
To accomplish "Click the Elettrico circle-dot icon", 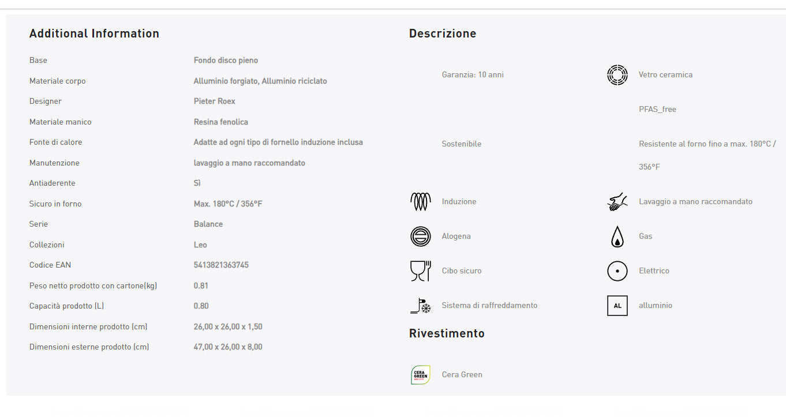I will pos(617,271).
